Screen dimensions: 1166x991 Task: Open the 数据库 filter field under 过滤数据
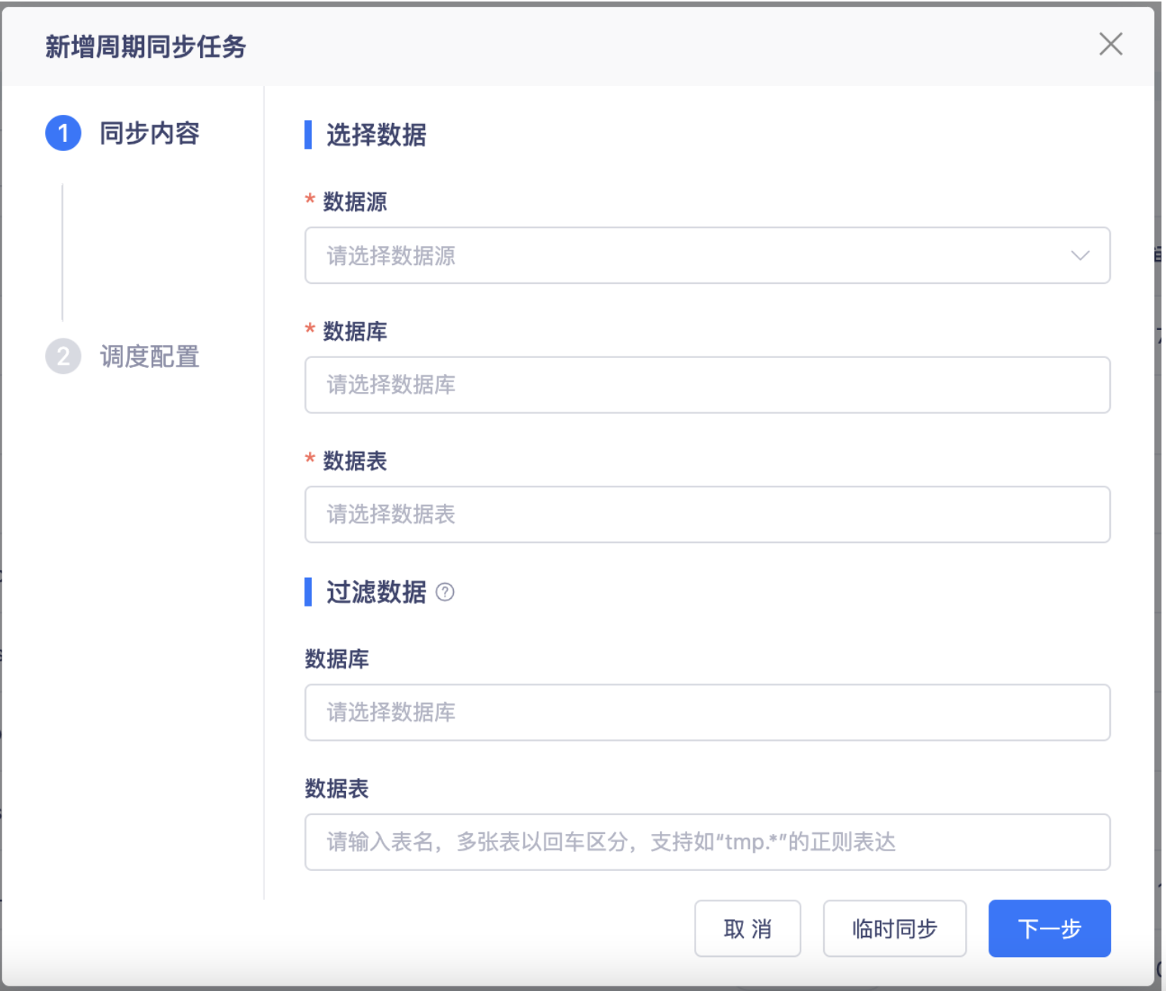(x=707, y=712)
